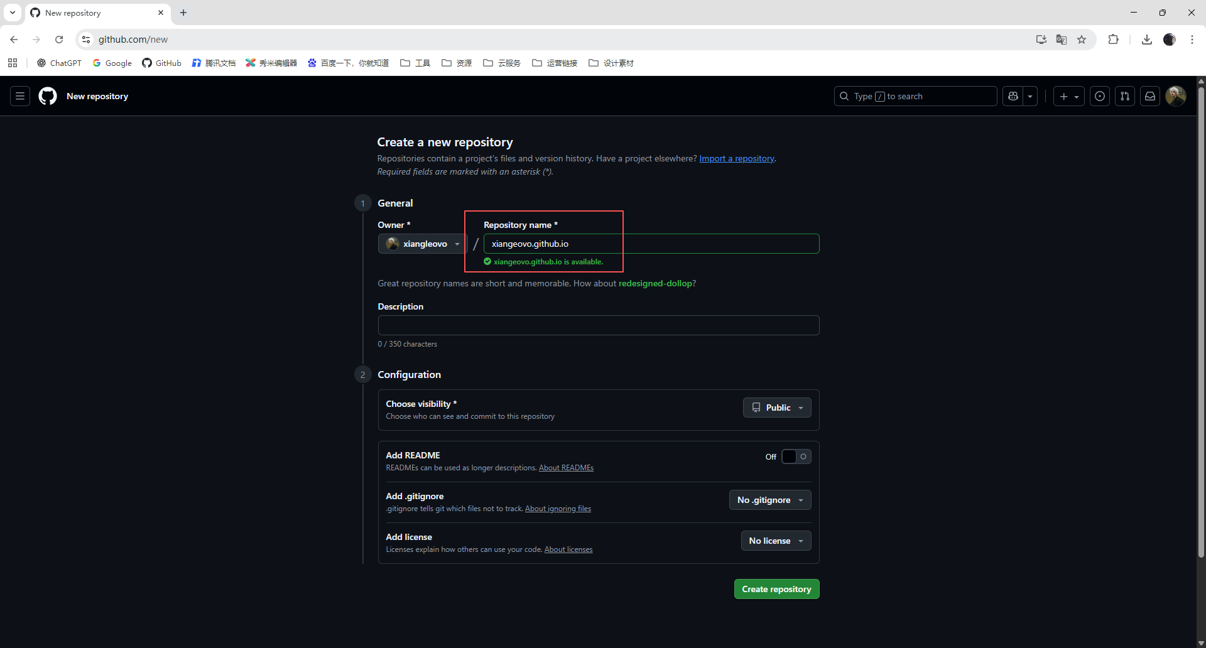Open the browser Extensions puzzle icon

pyautogui.click(x=1113, y=40)
